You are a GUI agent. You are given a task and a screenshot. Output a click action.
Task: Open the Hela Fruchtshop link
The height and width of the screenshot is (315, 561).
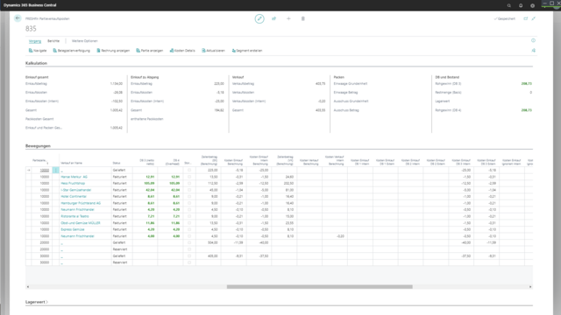pos(73,183)
